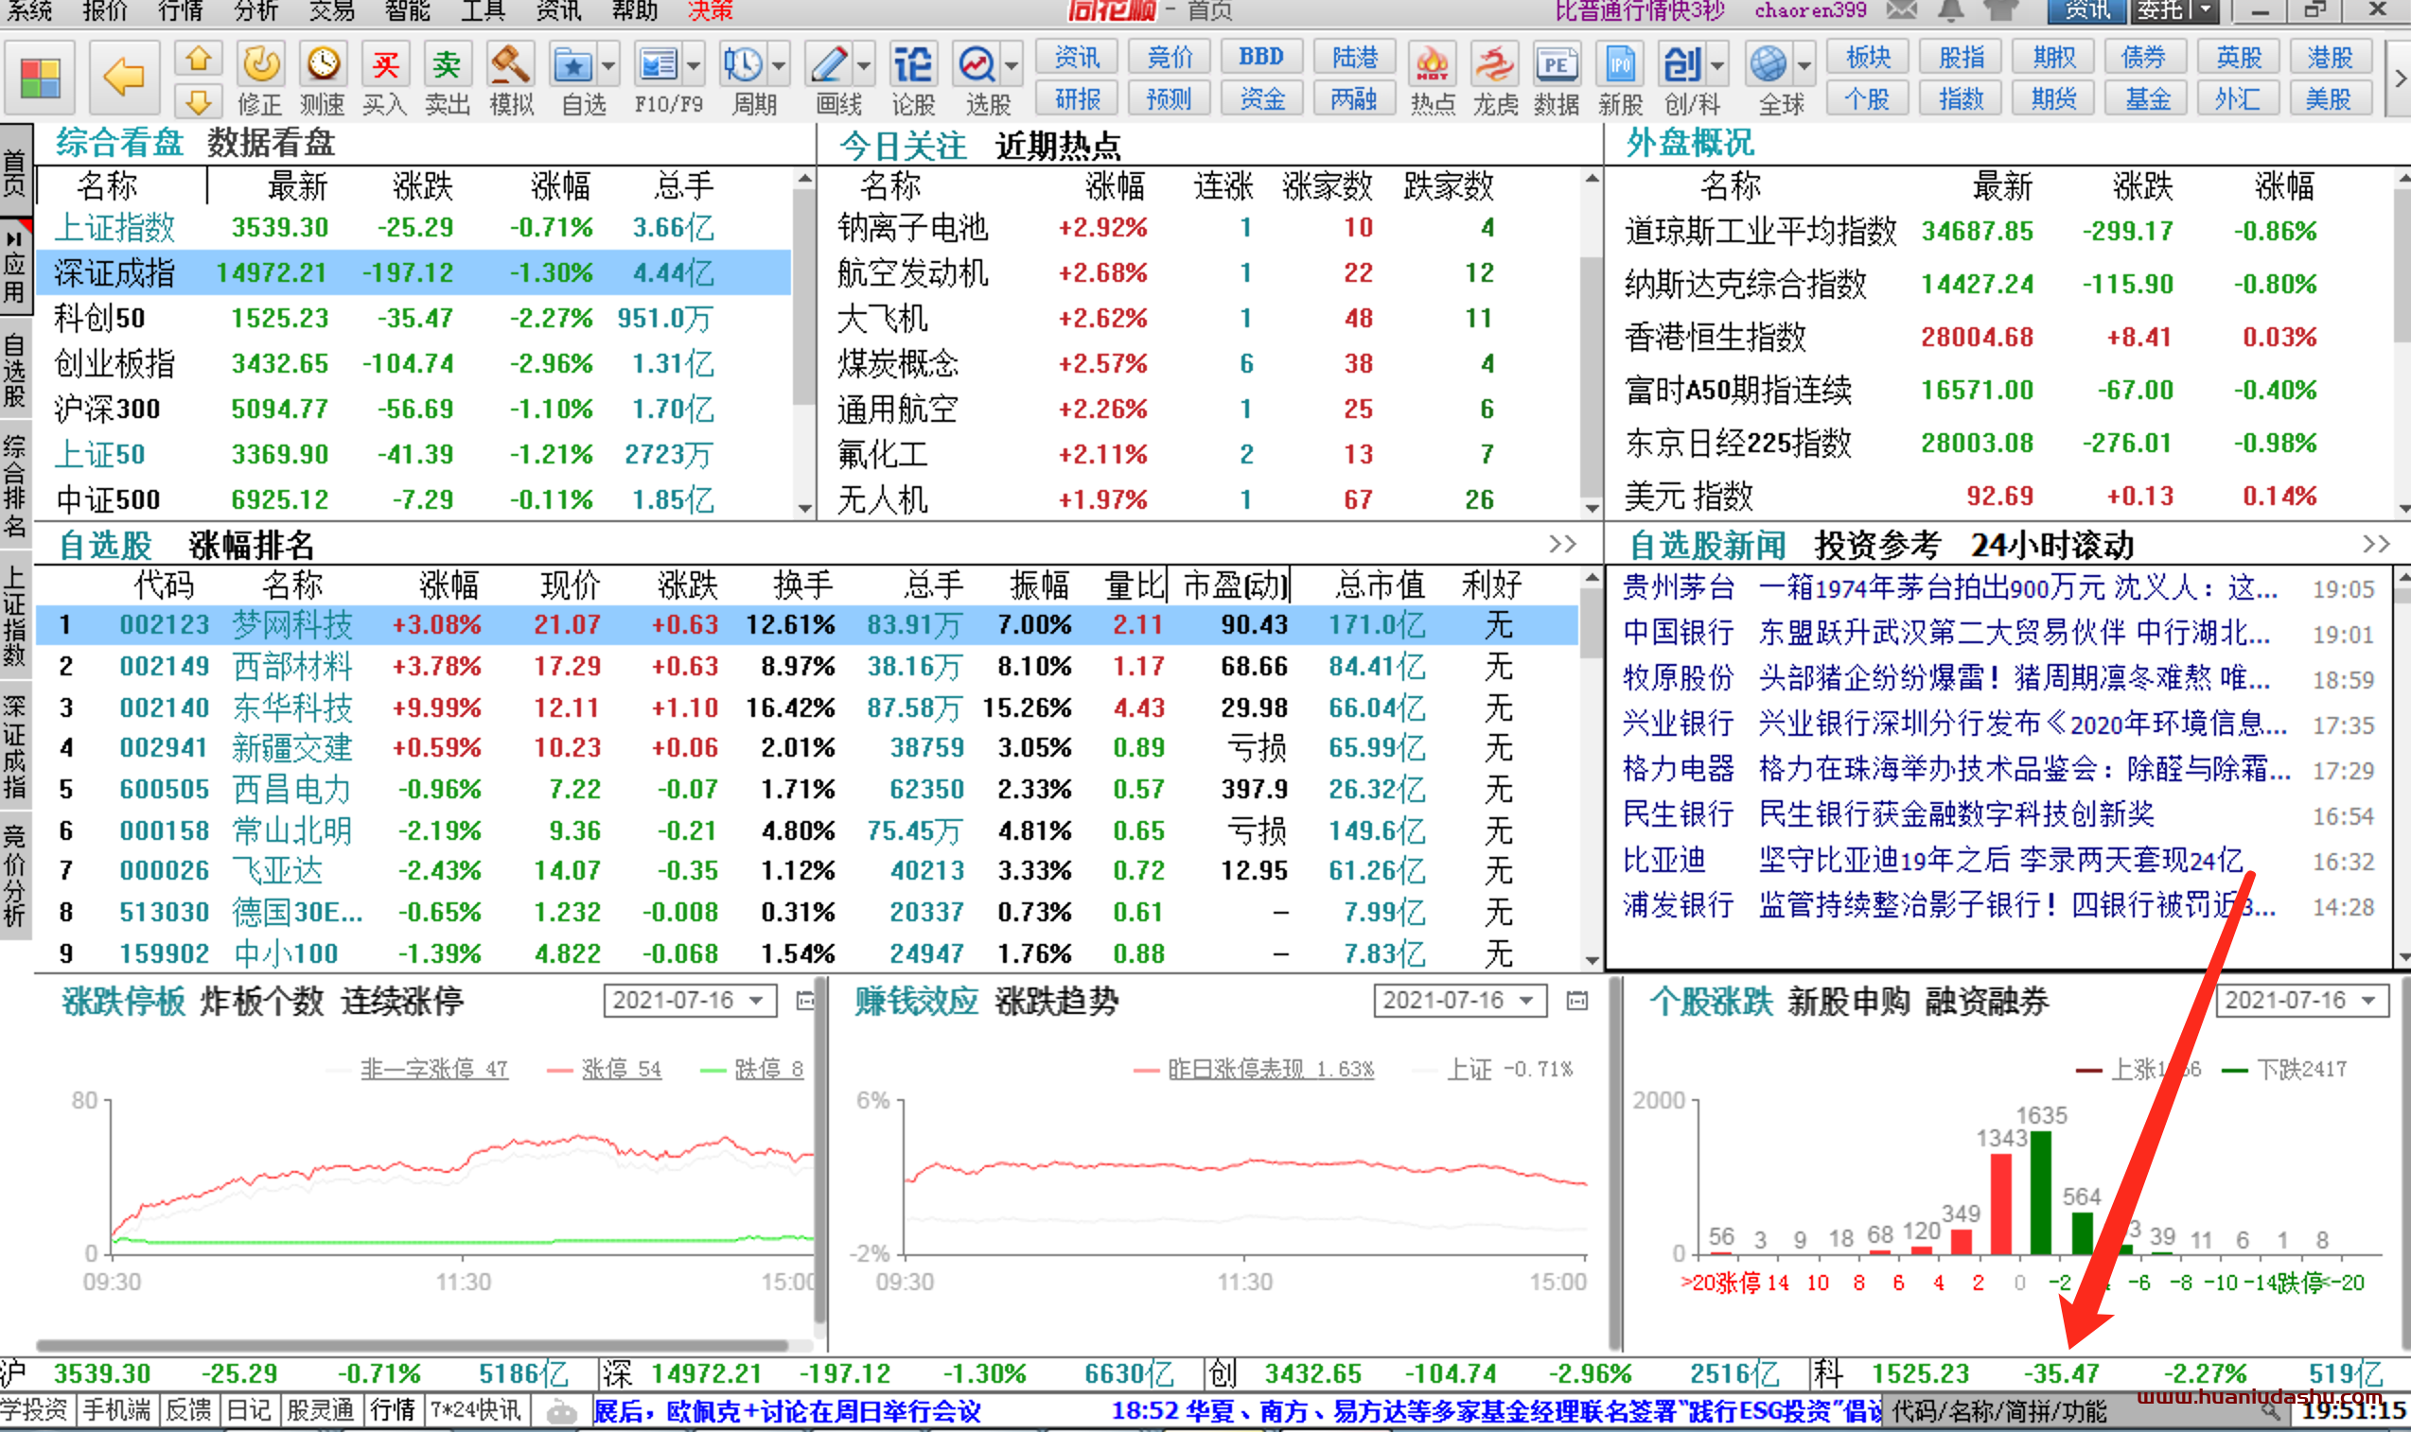The height and width of the screenshot is (1432, 2411).
Task: Click the notification bell icon
Action: [1950, 10]
